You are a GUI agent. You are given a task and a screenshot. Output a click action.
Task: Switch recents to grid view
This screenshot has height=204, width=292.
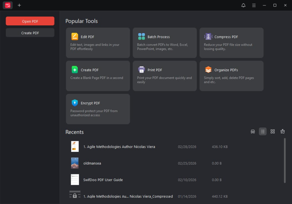(x=273, y=131)
